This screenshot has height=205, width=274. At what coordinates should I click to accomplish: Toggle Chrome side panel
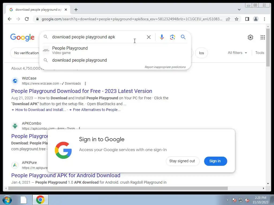247,19
